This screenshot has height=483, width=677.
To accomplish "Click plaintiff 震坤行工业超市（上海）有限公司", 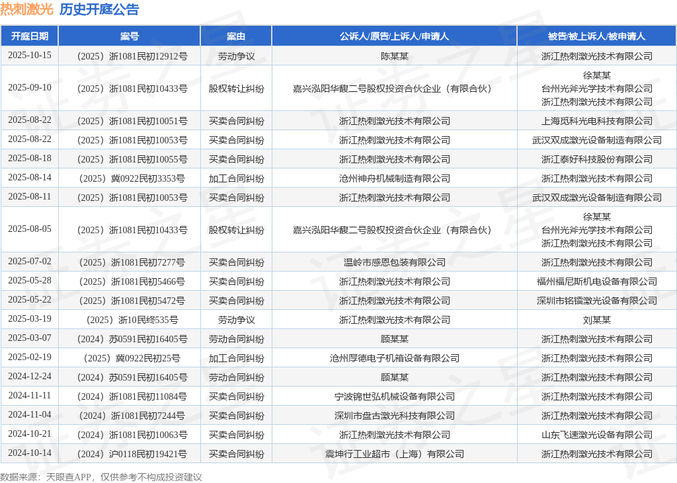I will pos(394,454).
